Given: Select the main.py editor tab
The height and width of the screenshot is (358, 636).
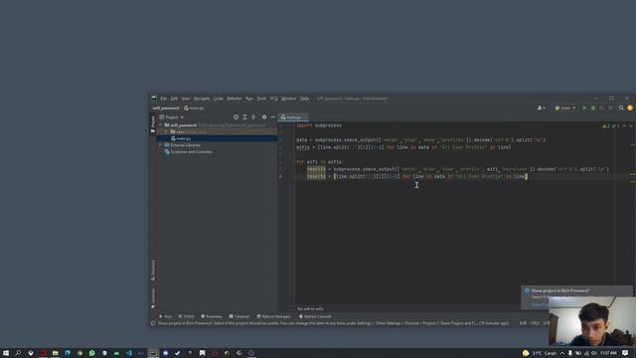Looking at the screenshot, I should pos(292,117).
